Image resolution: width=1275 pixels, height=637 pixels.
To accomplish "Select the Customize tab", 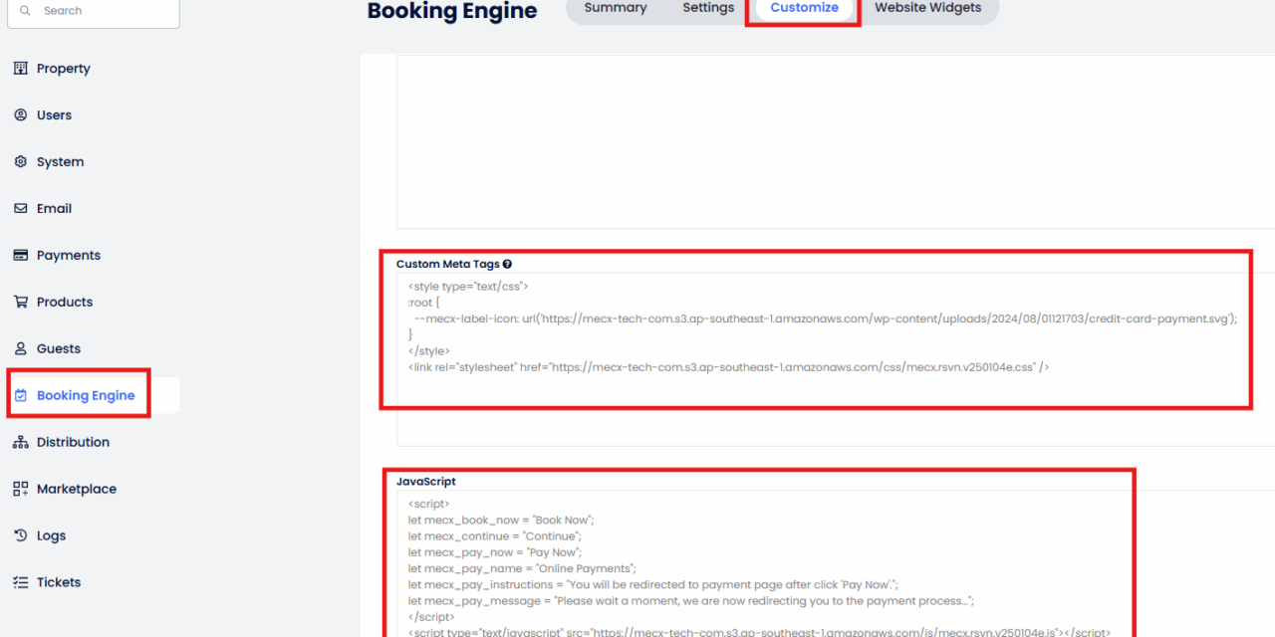I will pyautogui.click(x=803, y=8).
